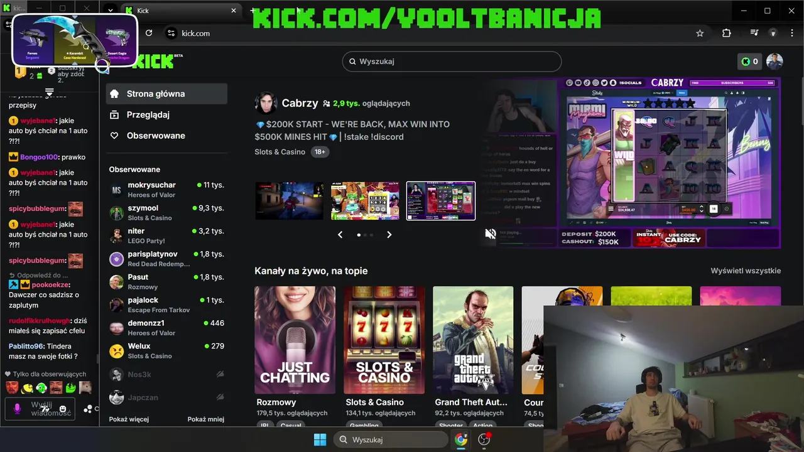Go to next featured stream arrow

point(389,235)
